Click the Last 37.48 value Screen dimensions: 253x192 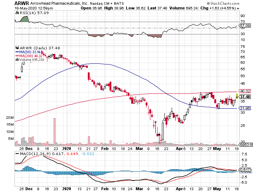(157, 8)
